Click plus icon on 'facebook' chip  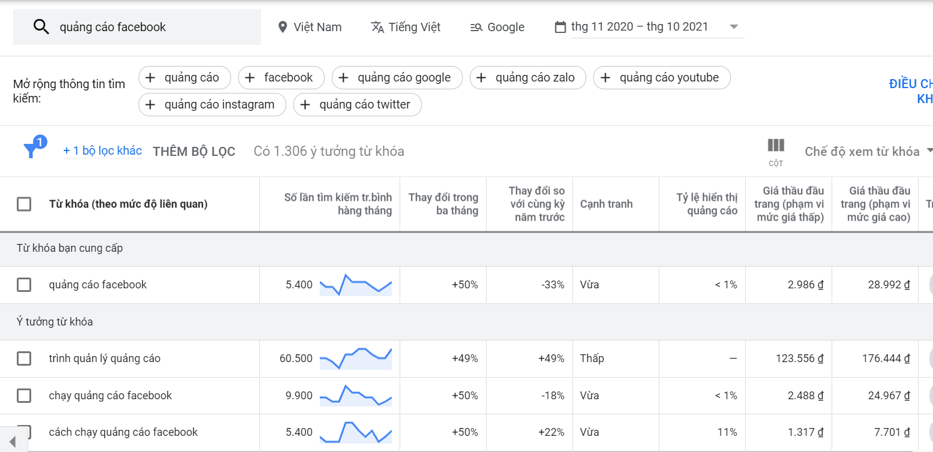tap(250, 77)
